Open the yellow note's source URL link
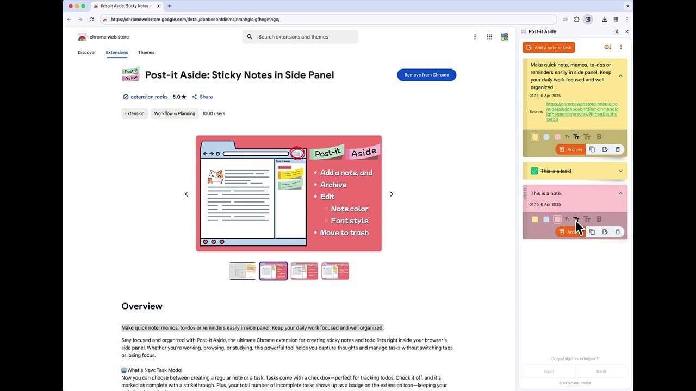696x391 pixels. click(x=582, y=111)
